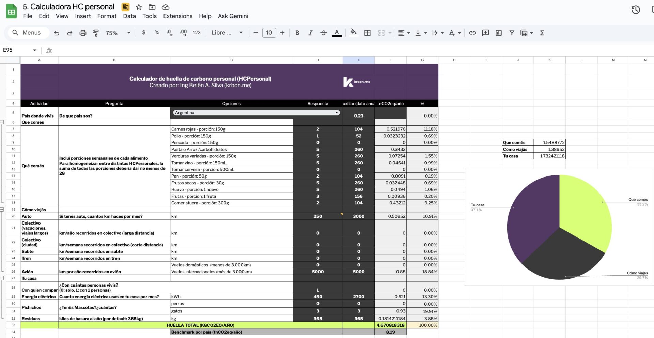Click the Insert link icon
The width and height of the screenshot is (654, 338).
[472, 33]
